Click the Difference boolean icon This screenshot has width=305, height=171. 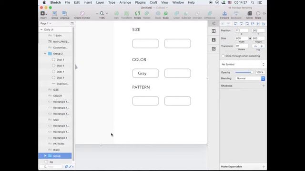click(x=210, y=13)
